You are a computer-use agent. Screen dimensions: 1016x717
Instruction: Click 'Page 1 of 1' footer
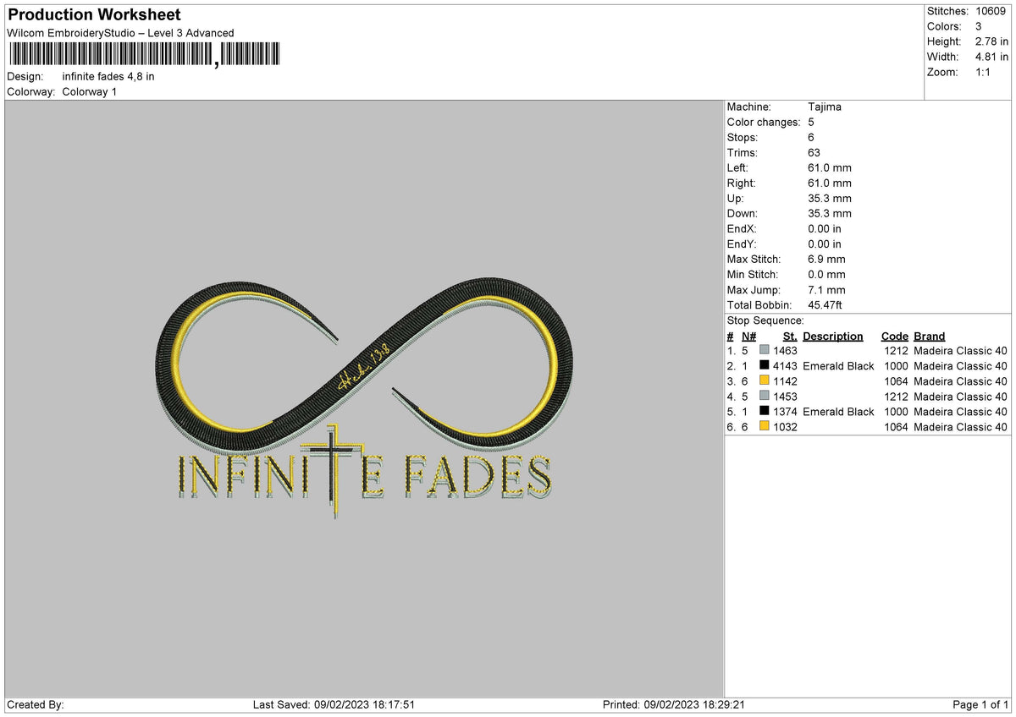tap(980, 704)
